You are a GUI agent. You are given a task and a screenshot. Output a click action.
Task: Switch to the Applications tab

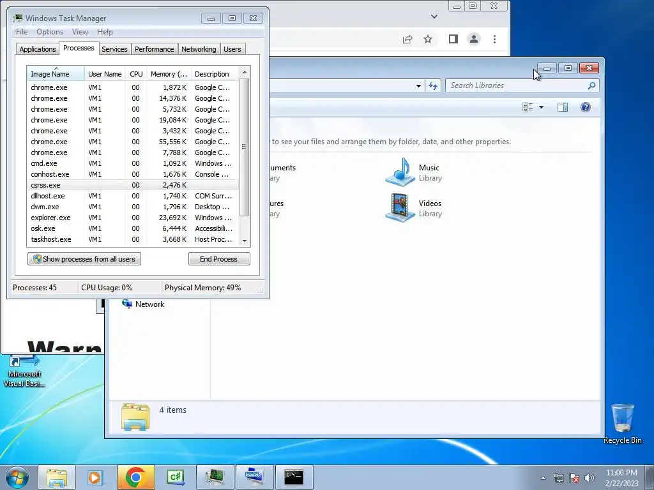coord(38,49)
